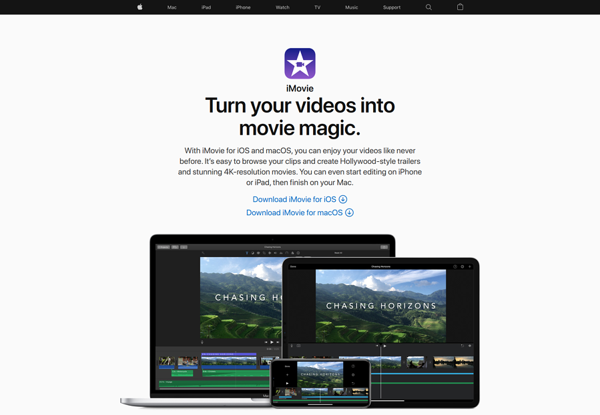Click the purple iMovie star app icon

[x=300, y=63]
